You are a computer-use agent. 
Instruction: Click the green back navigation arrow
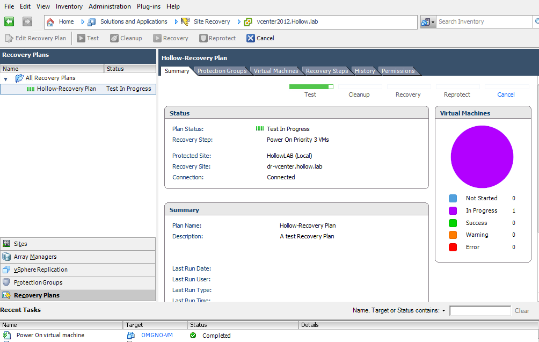point(9,22)
